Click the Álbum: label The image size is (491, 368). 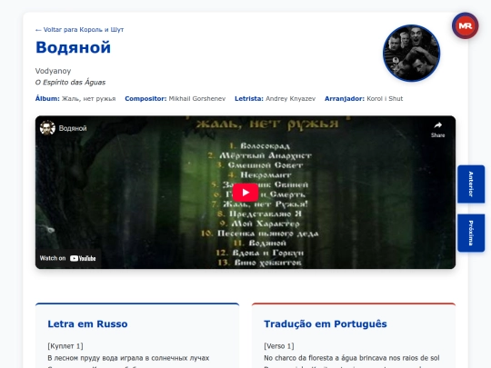coord(47,98)
